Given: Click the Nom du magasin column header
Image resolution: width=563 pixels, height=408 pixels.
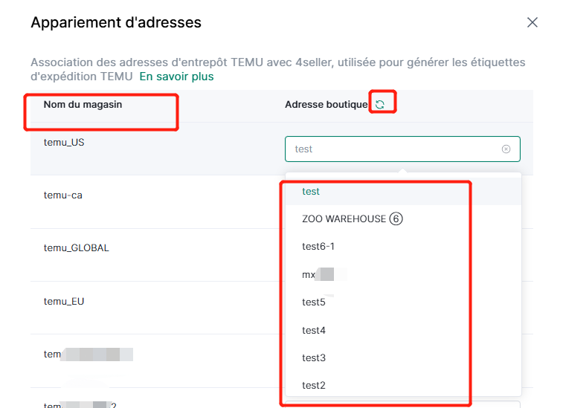Looking at the screenshot, I should (83, 105).
